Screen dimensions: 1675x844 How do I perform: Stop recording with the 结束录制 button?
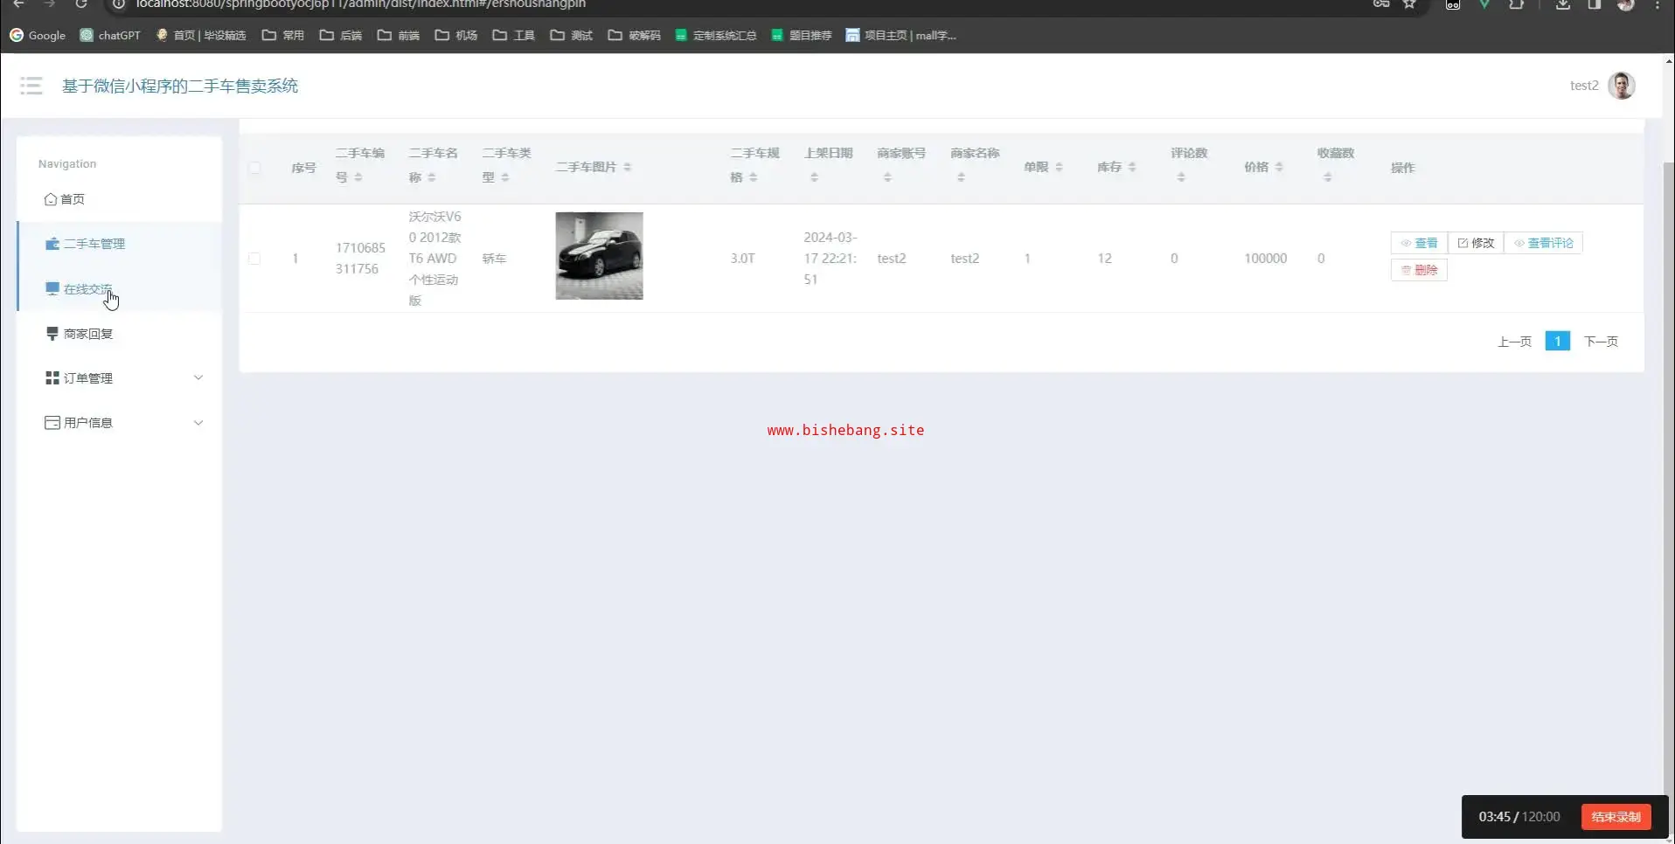tap(1616, 817)
